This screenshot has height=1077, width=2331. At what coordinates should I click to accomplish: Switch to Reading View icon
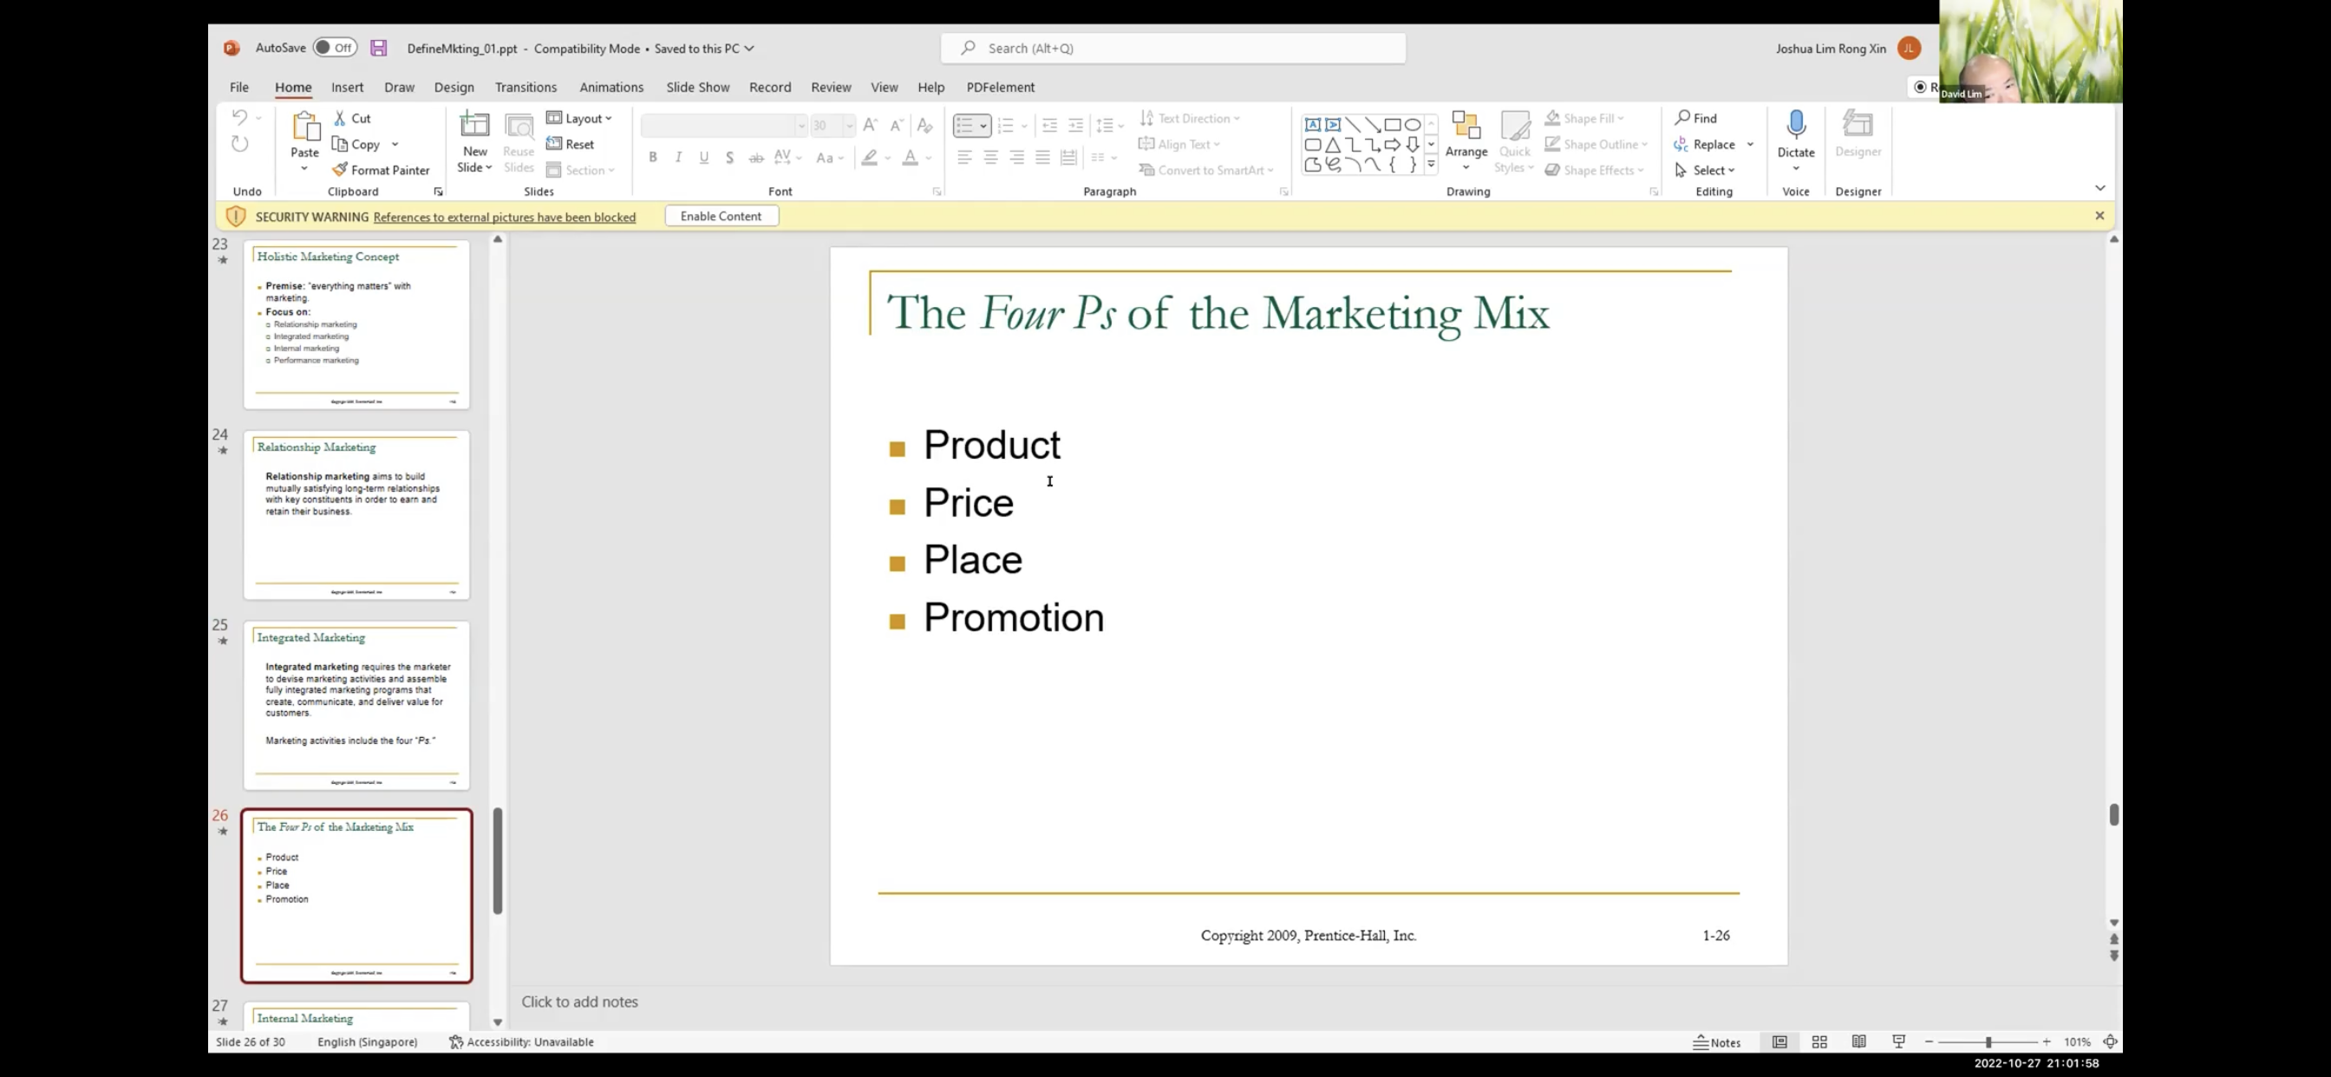pyautogui.click(x=1858, y=1041)
